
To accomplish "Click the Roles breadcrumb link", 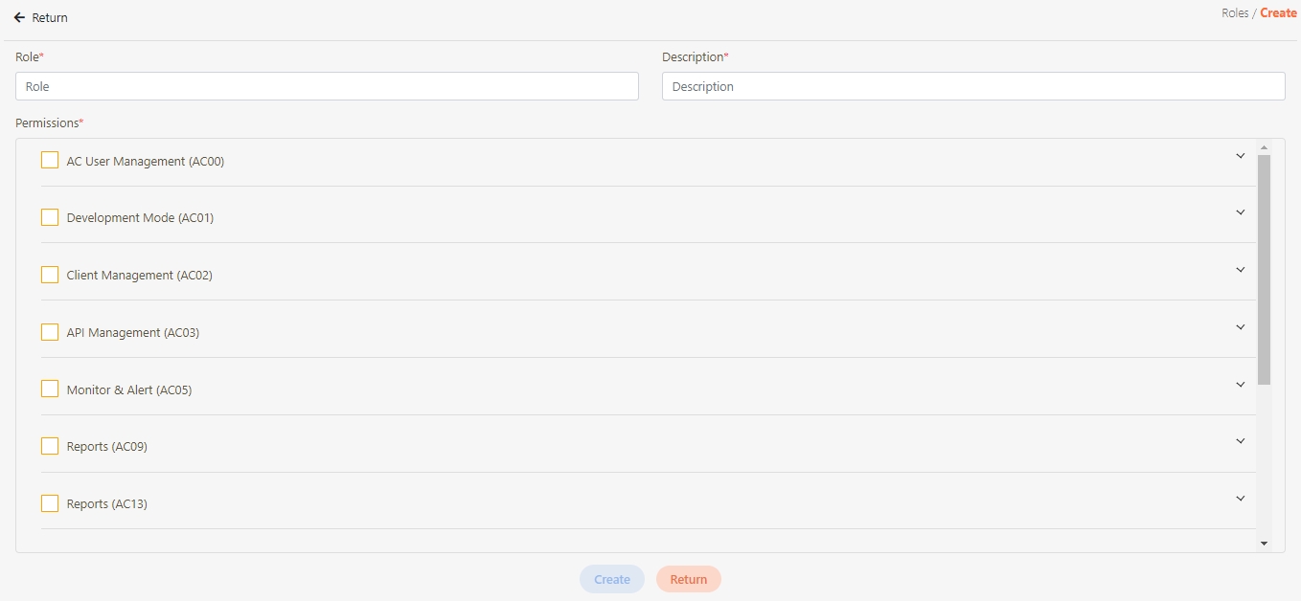I will 1234,13.
